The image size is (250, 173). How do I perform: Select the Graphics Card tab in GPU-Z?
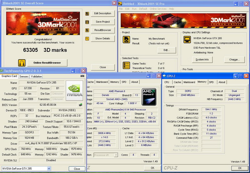pos(9,76)
